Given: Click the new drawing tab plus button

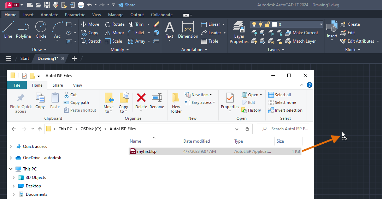Looking at the screenshot, I should (x=74, y=58).
